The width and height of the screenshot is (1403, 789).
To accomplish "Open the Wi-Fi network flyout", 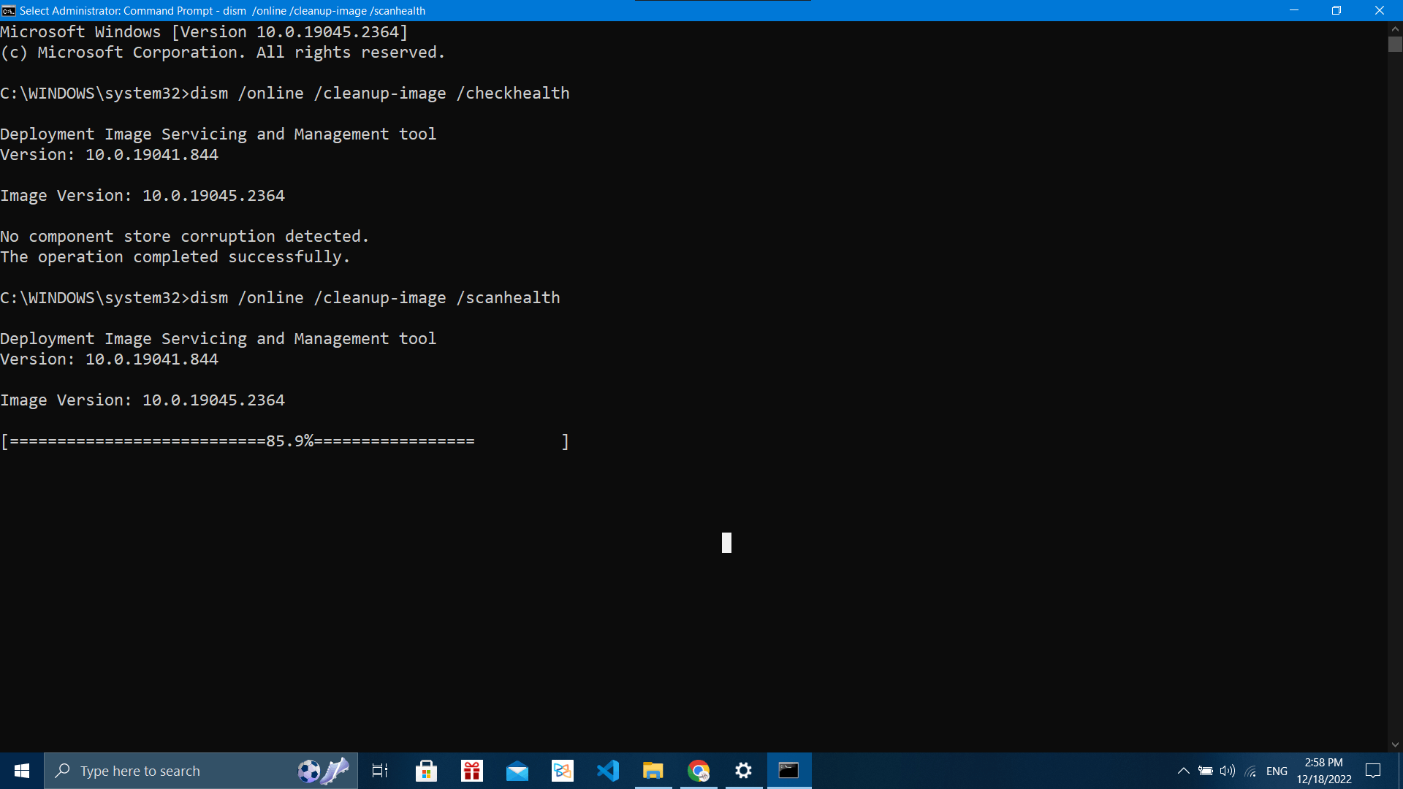I will coord(1251,771).
